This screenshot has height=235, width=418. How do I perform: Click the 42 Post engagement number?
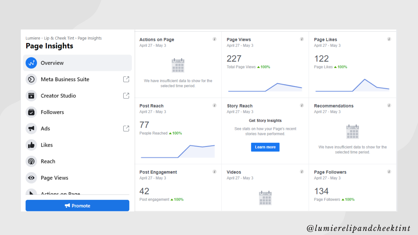click(144, 191)
